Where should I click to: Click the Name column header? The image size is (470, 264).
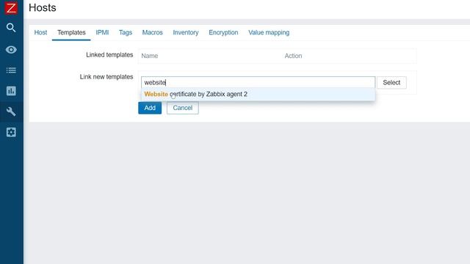(150, 56)
